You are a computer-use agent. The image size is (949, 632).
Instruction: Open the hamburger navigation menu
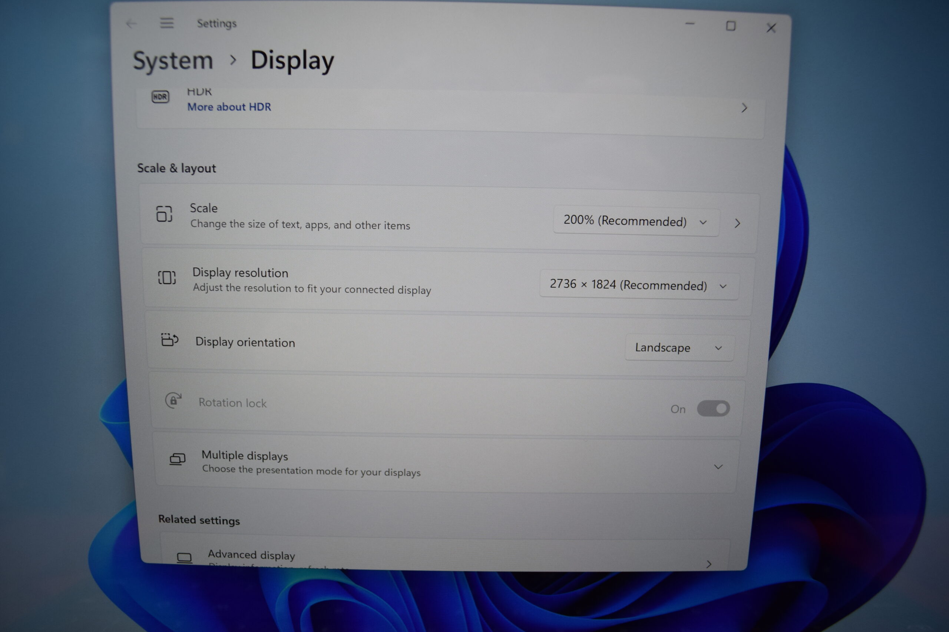[x=167, y=23]
